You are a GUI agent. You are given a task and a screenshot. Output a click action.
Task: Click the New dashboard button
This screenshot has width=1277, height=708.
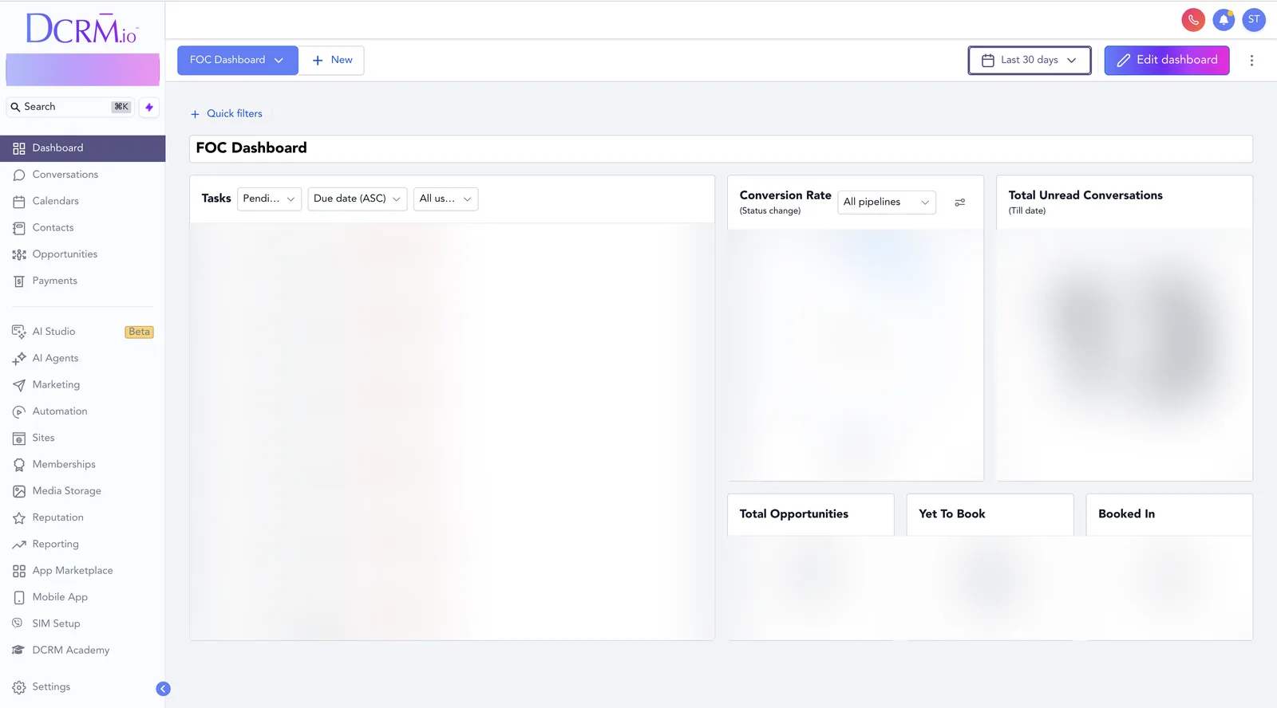[332, 61]
